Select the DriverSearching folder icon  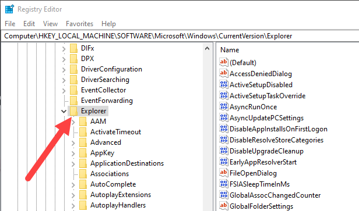73,80
